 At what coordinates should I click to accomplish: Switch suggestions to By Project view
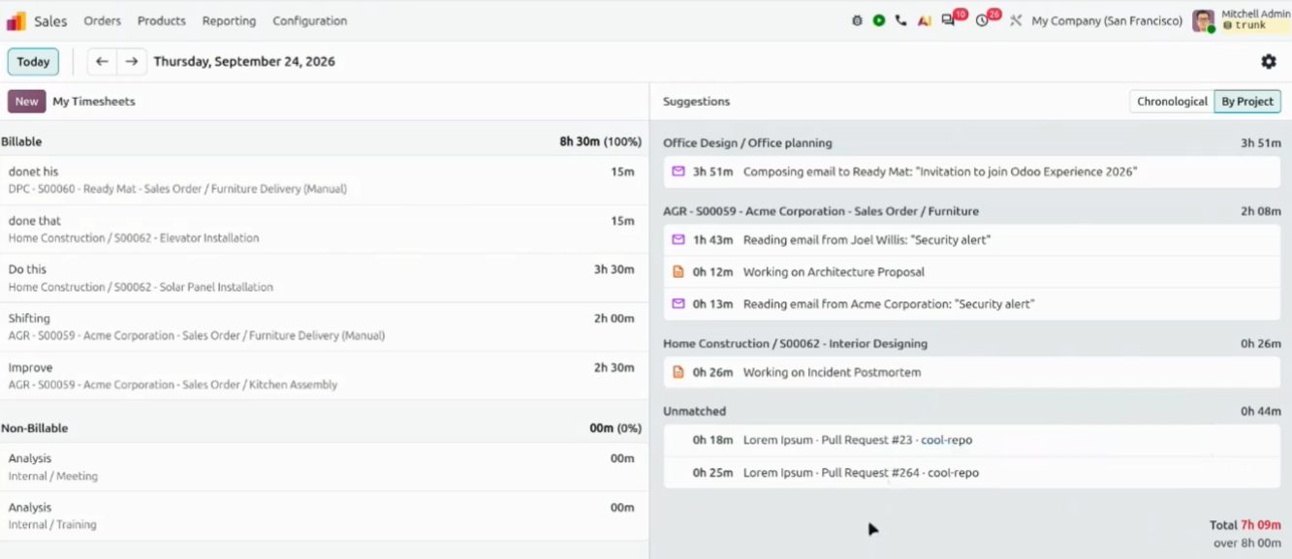[x=1247, y=102]
